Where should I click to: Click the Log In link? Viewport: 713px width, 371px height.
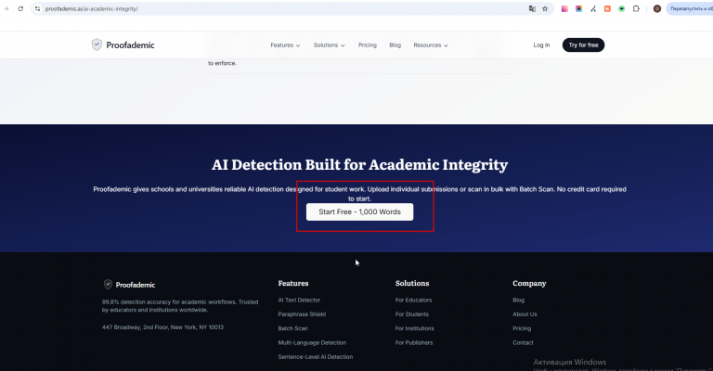[x=541, y=45]
